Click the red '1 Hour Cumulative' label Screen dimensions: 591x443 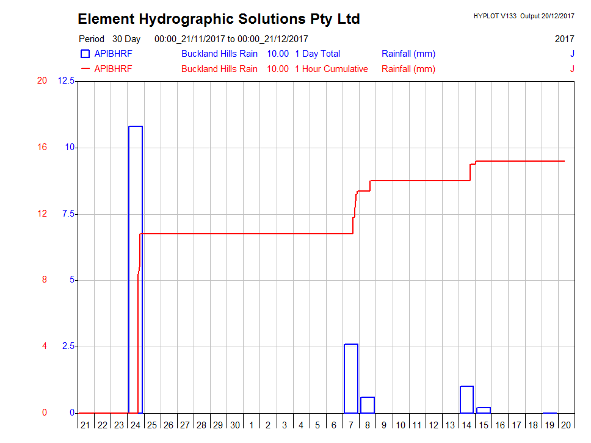[x=331, y=69]
